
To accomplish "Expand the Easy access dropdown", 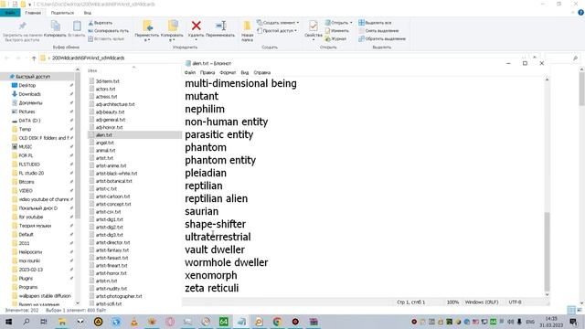I will coord(296,30).
